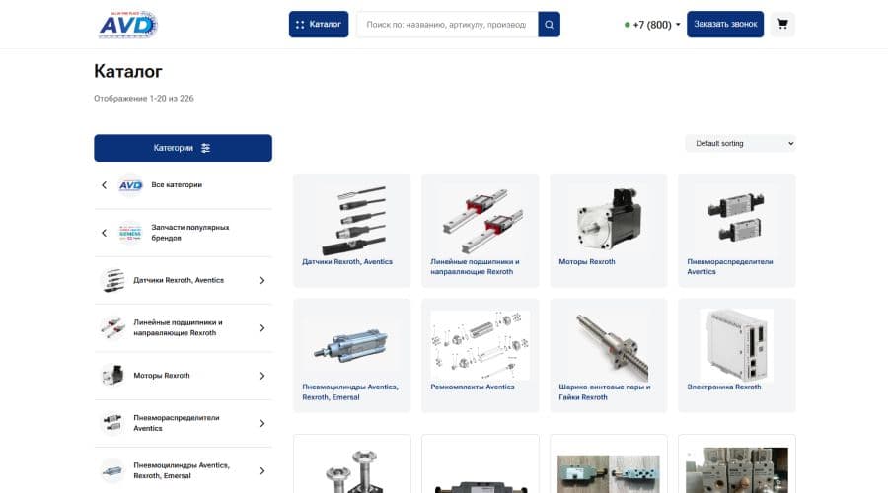This screenshot has height=493, width=888.
Task: Click the search magnifier icon button
Action: pos(549,25)
